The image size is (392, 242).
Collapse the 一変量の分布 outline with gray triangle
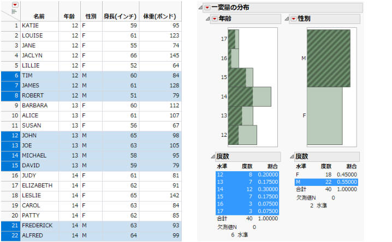point(200,8)
